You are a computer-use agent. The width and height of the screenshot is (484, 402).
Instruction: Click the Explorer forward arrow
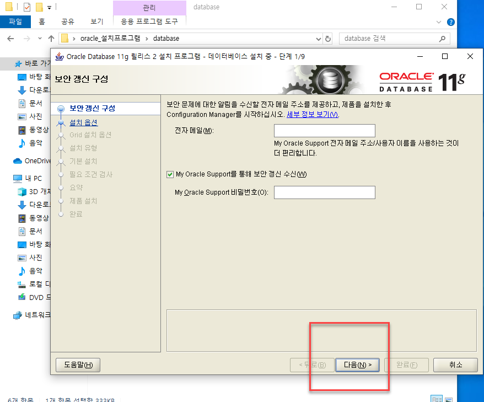[x=27, y=39]
